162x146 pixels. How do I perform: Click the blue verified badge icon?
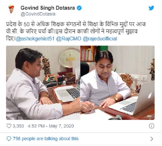point(79,8)
